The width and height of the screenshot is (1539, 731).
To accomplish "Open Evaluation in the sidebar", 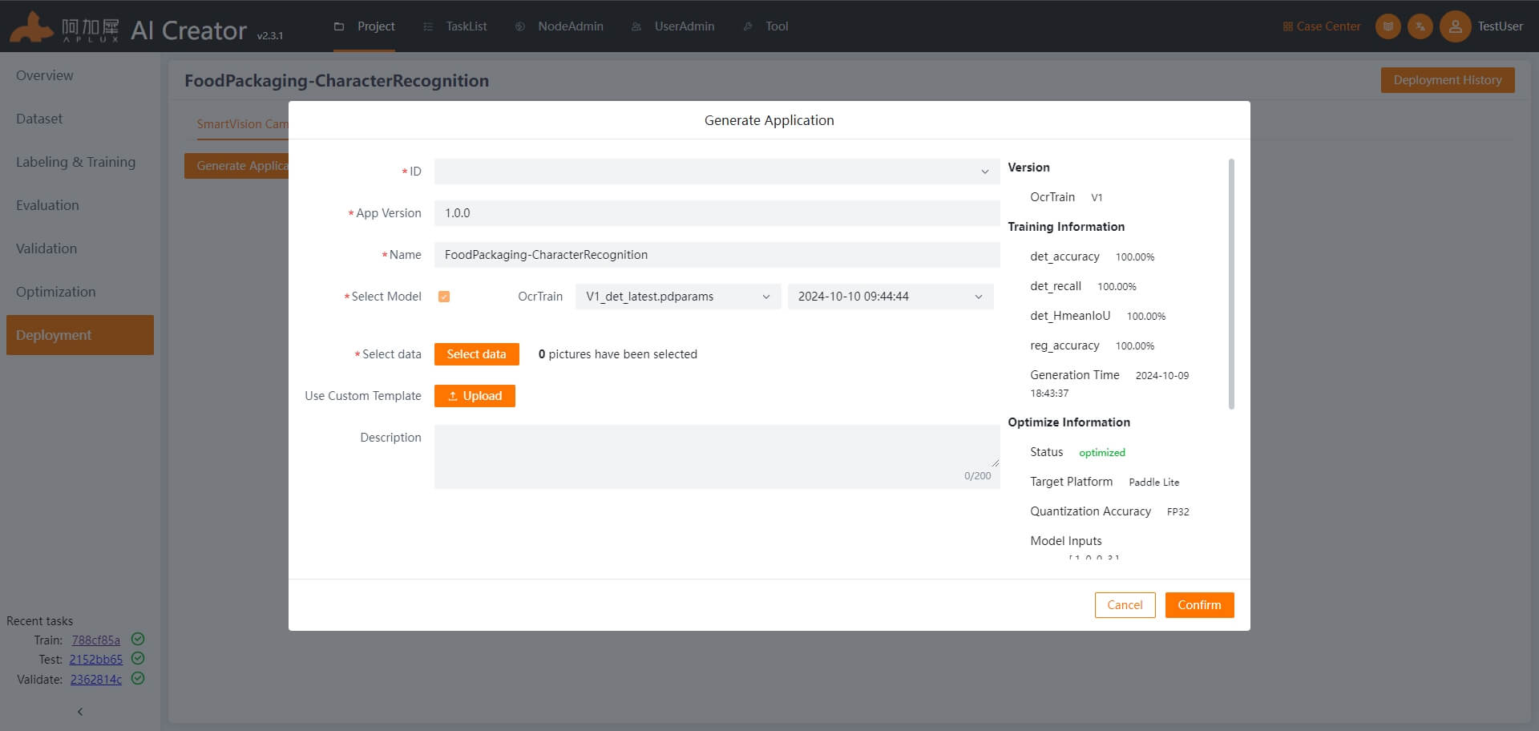I will coord(80,205).
